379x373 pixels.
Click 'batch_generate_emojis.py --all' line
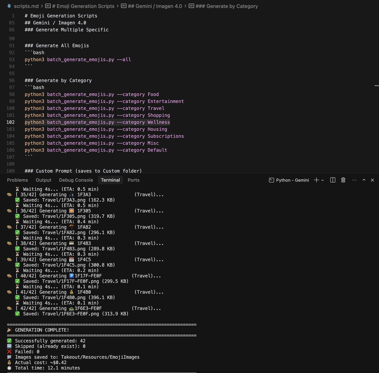pos(78,59)
